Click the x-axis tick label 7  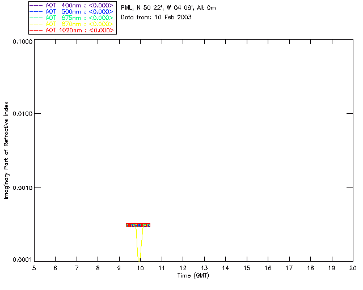[x=77, y=268]
